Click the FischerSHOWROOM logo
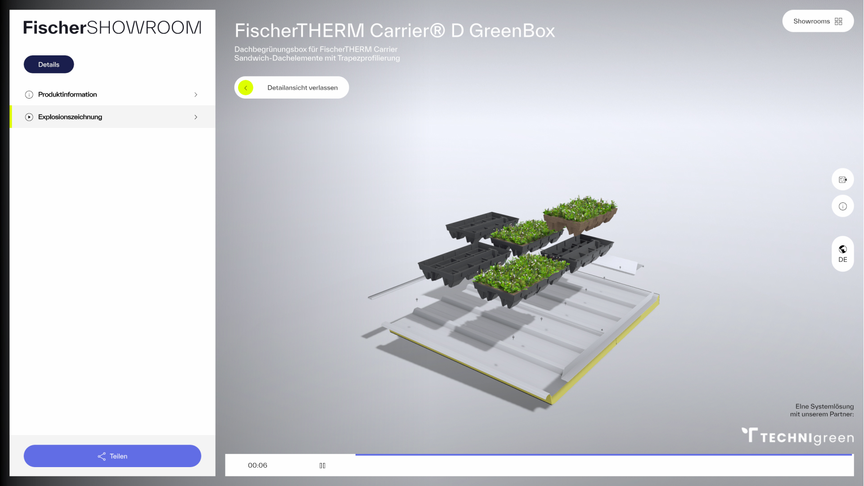Image resolution: width=864 pixels, height=486 pixels. 112,27
